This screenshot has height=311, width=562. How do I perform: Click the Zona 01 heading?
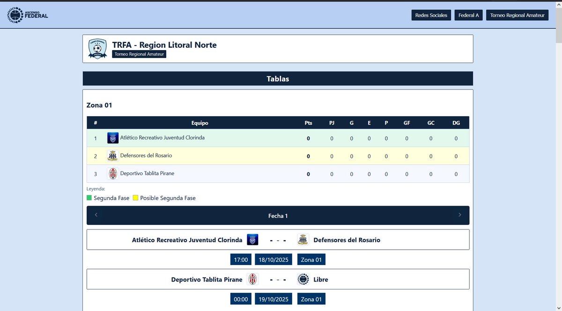(99, 105)
